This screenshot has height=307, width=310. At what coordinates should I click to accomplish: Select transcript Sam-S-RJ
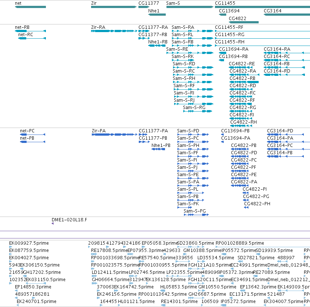pyautogui.click(x=193, y=104)
